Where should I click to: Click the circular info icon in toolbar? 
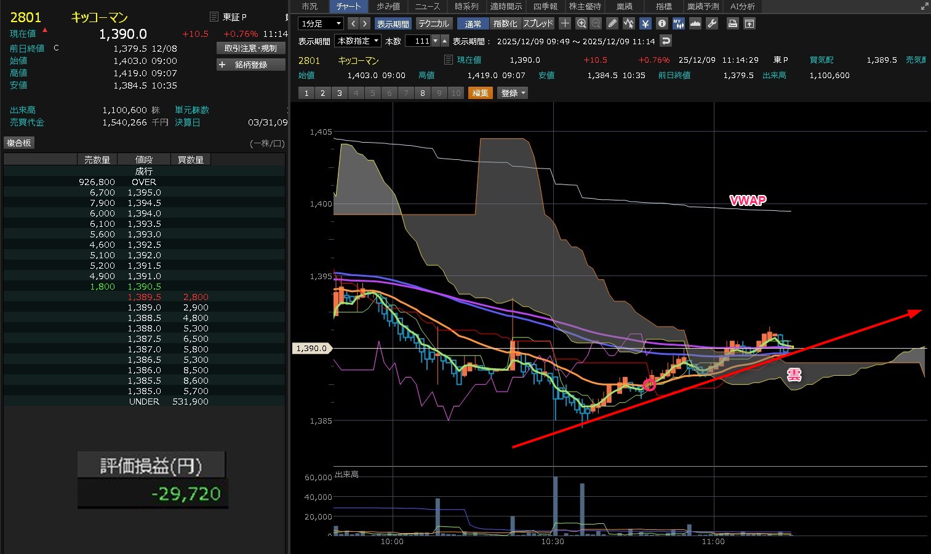coord(661,23)
